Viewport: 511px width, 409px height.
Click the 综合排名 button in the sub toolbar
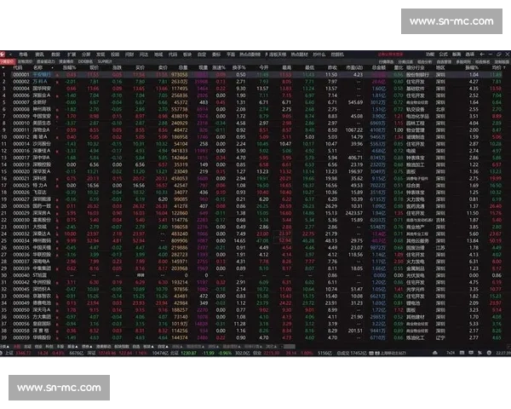482,61
